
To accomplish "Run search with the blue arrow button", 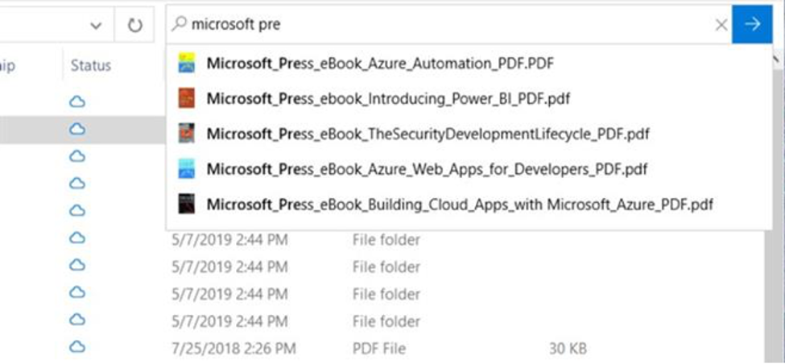I will pyautogui.click(x=752, y=24).
